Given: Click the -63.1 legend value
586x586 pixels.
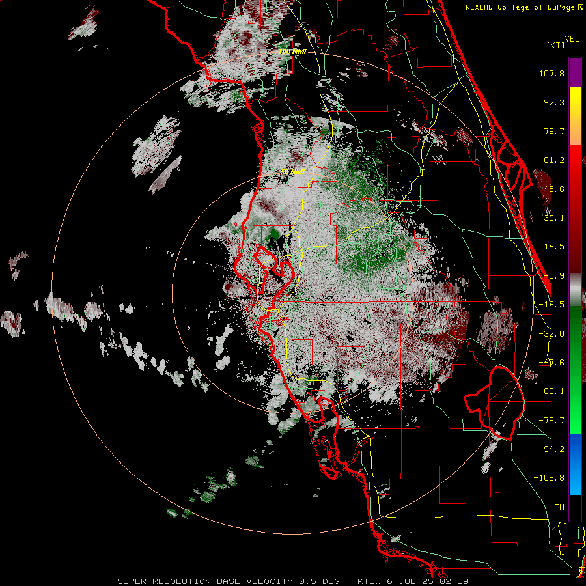Looking at the screenshot, I should click(x=551, y=391).
